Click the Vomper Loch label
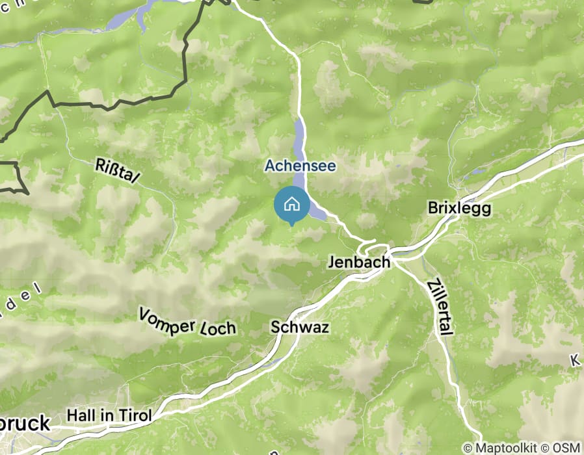This screenshot has height=455, width=584. [x=187, y=322]
